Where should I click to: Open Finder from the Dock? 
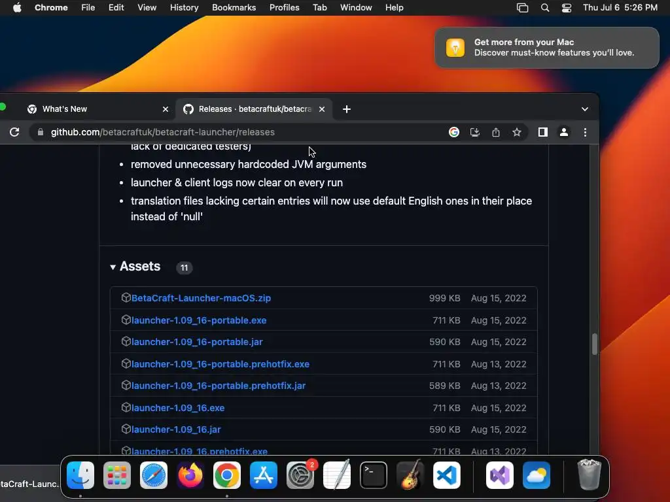click(80, 475)
